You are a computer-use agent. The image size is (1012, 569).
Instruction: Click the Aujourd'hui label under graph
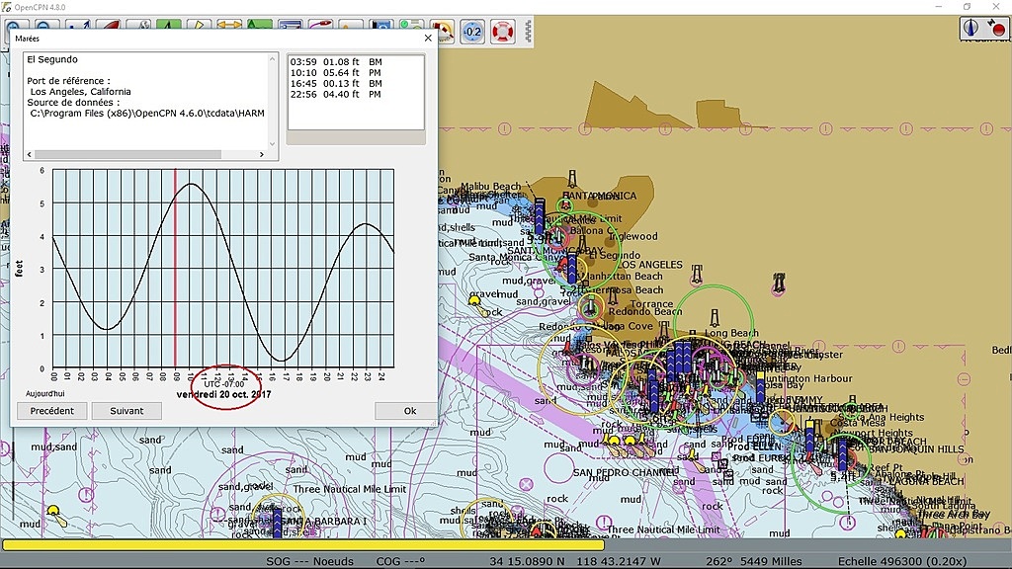(x=45, y=393)
